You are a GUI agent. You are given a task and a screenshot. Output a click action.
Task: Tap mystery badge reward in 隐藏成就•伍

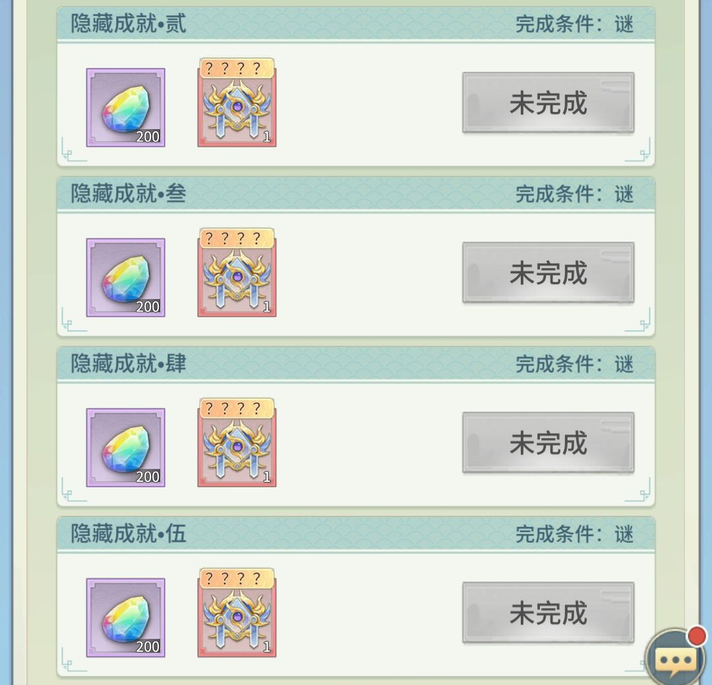click(x=237, y=613)
